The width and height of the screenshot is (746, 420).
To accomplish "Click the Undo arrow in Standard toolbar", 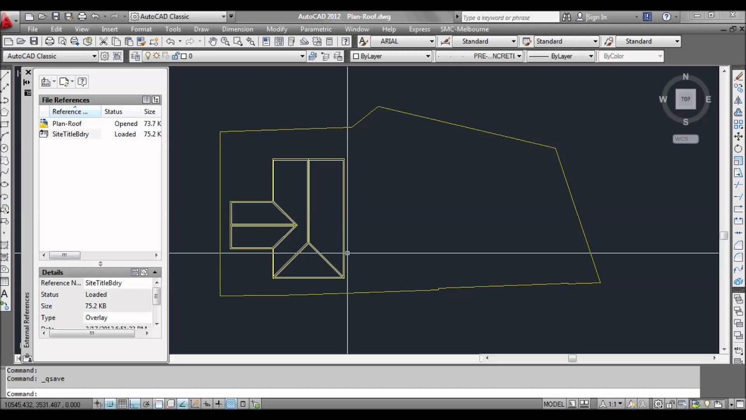I will [x=170, y=41].
